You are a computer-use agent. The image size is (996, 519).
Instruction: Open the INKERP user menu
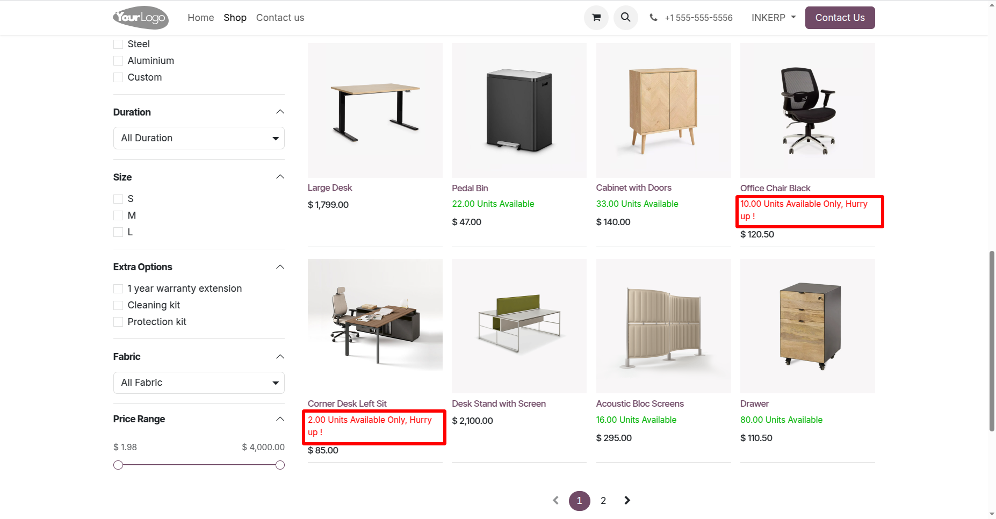coord(774,18)
